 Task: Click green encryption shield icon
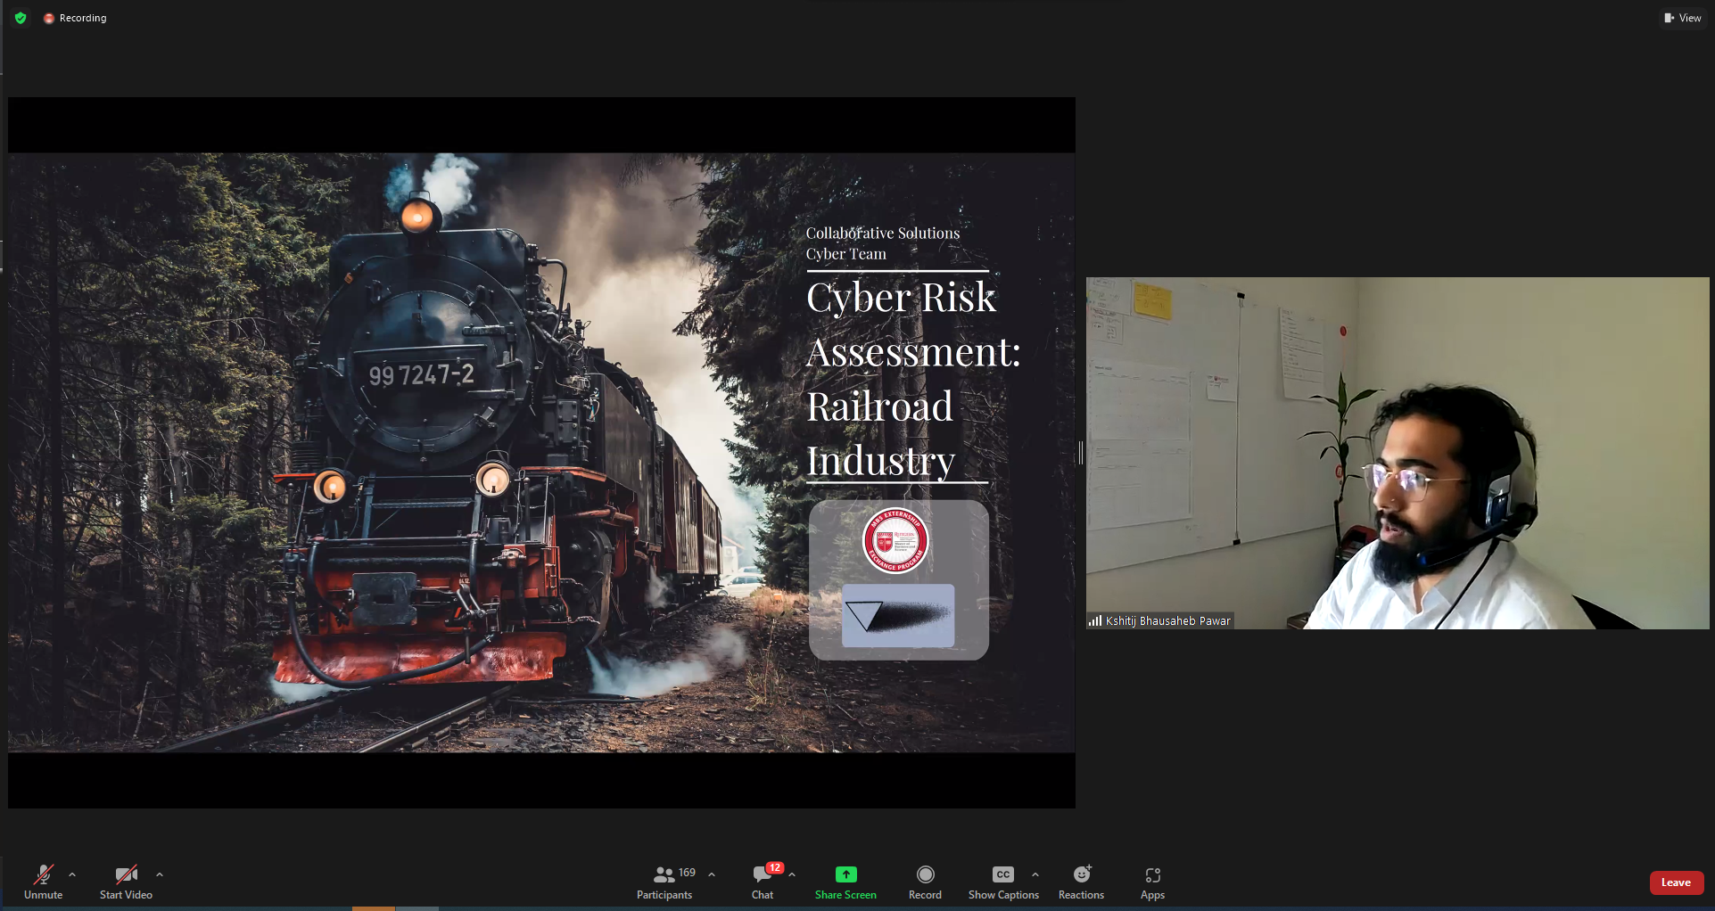pyautogui.click(x=21, y=18)
